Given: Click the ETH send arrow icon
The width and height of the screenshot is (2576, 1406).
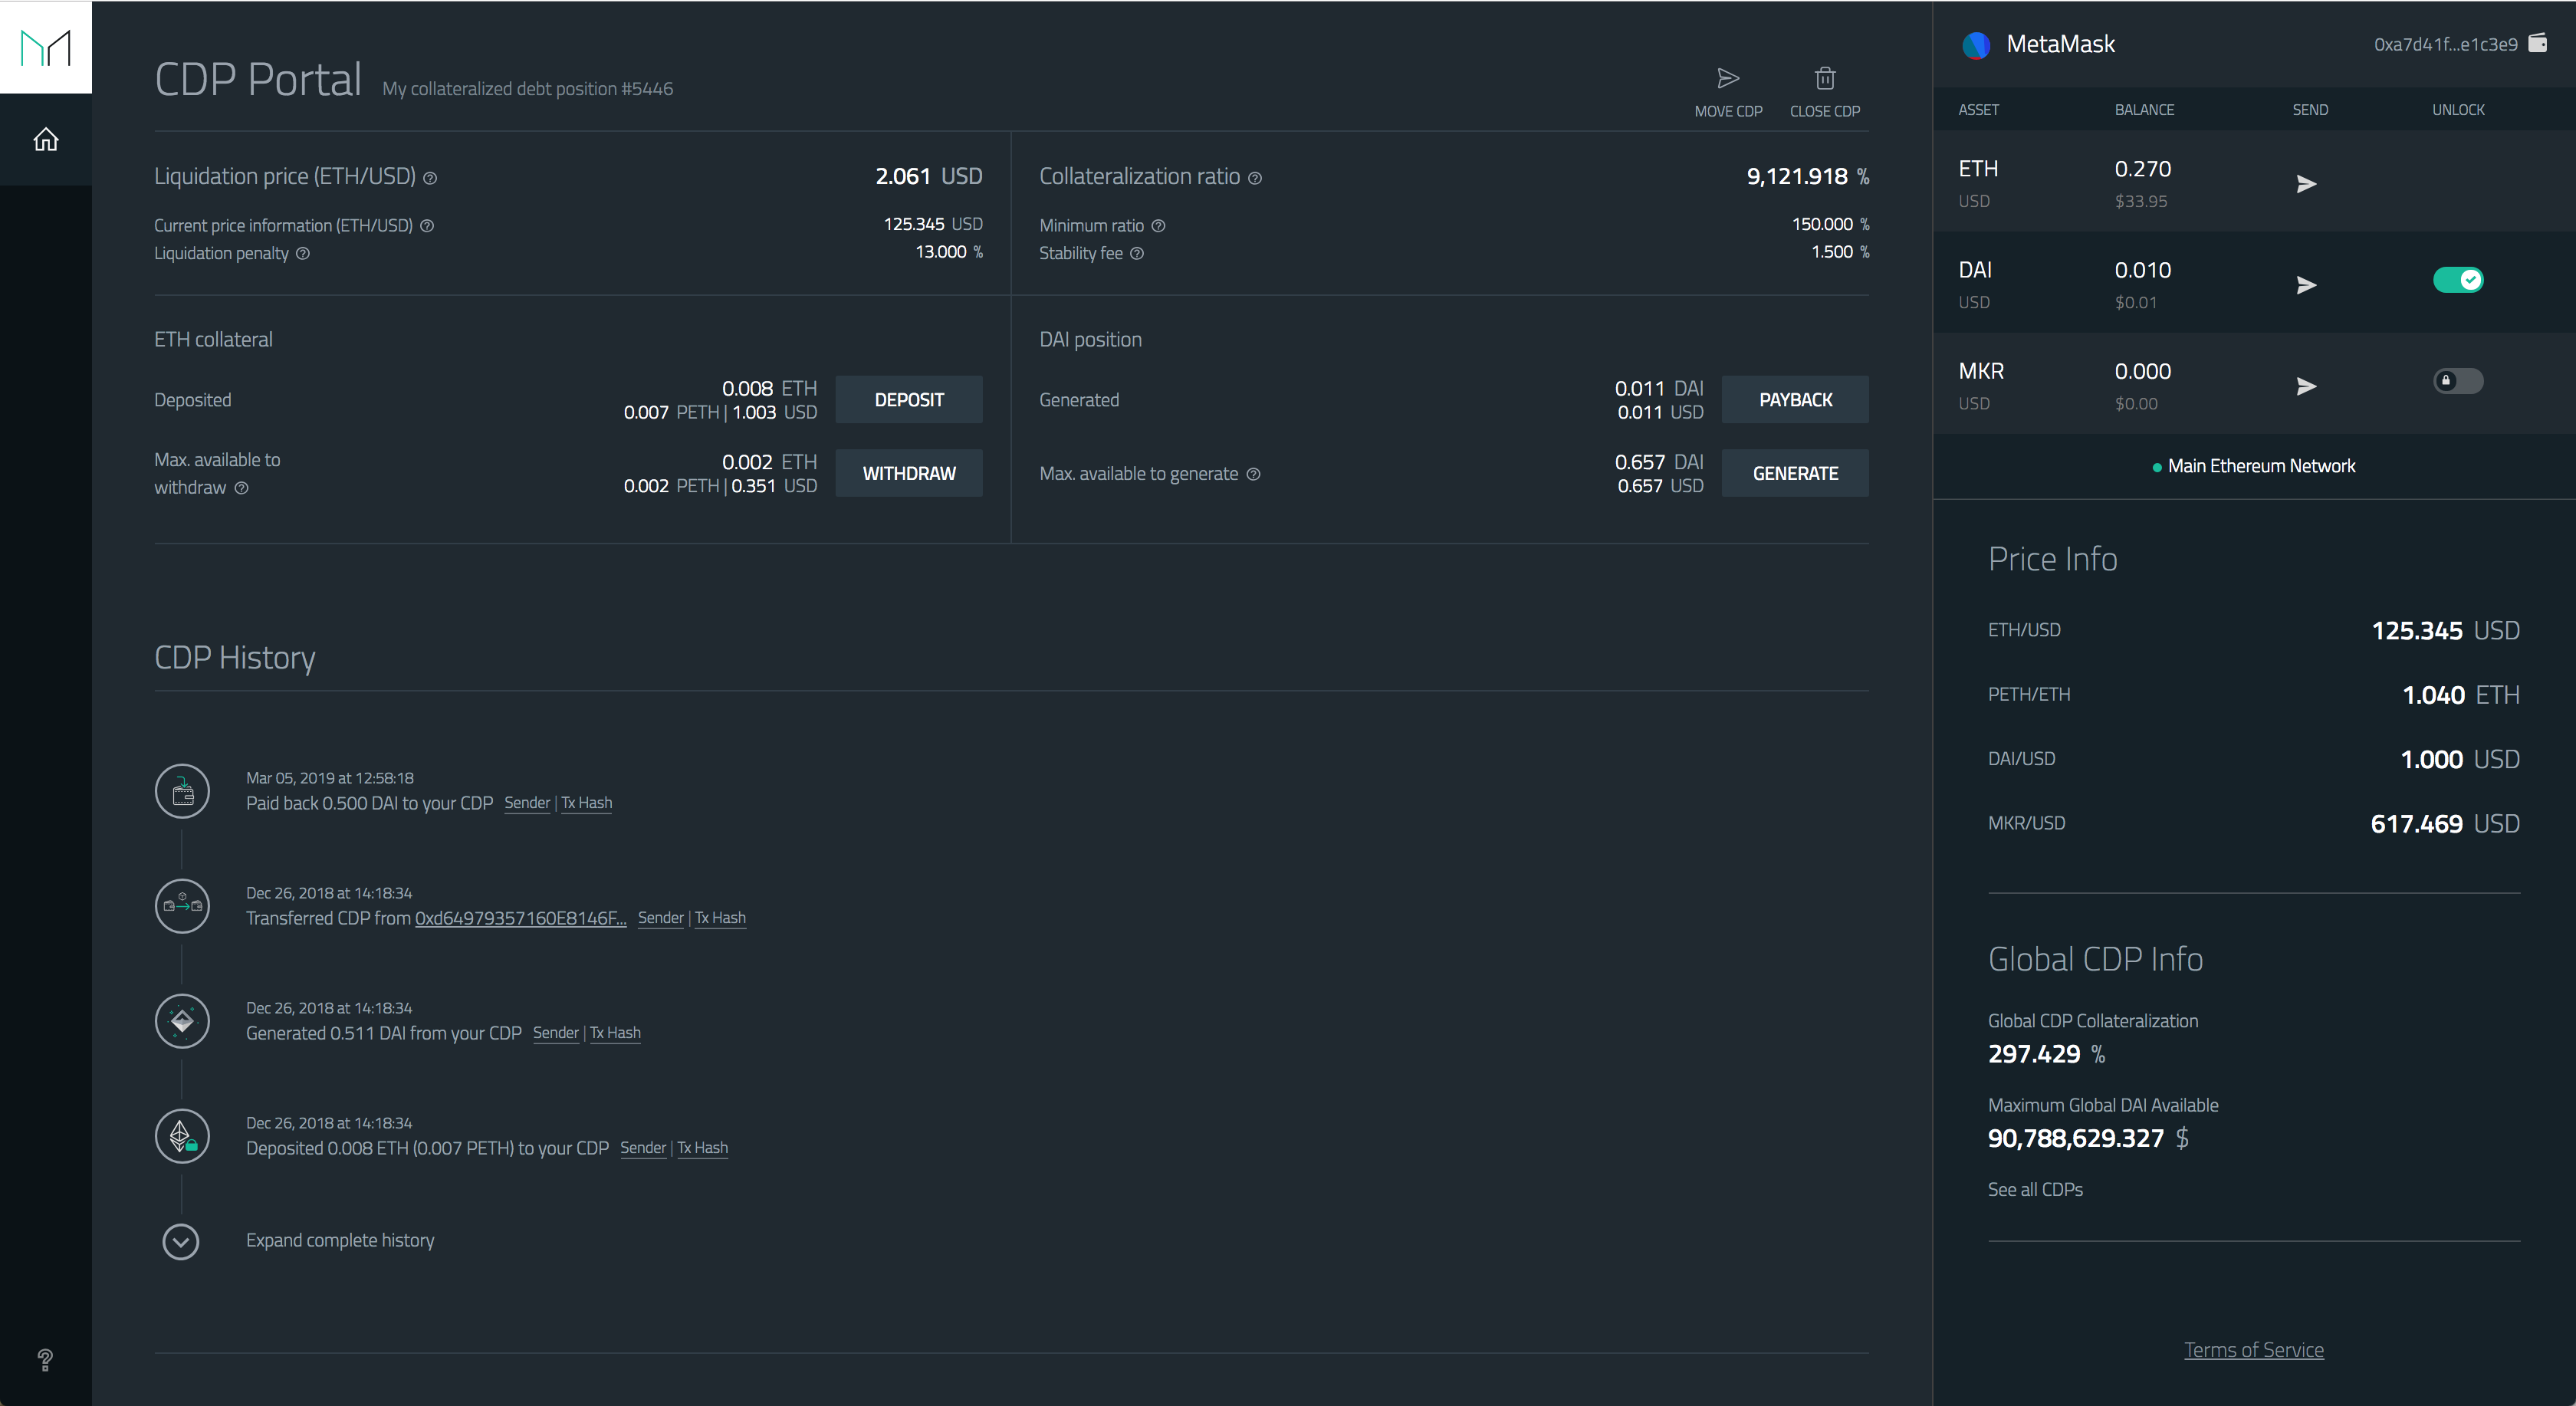Looking at the screenshot, I should [x=2306, y=184].
